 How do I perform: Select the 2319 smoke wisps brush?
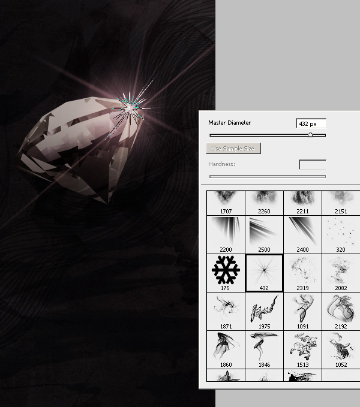[x=302, y=273]
